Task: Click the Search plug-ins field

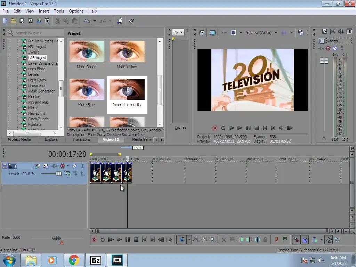Action: [35, 33]
